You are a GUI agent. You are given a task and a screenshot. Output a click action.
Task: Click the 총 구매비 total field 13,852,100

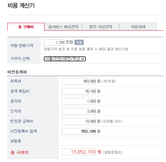tap(79, 152)
